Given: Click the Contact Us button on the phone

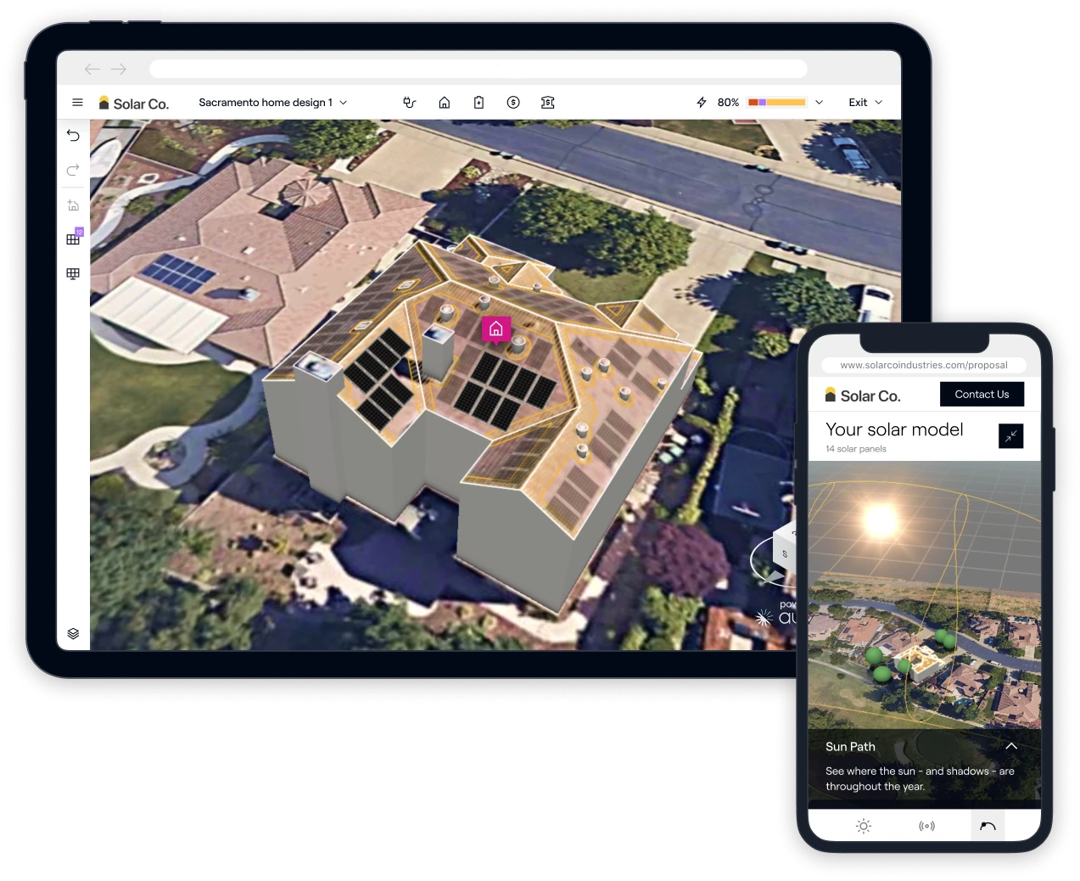Looking at the screenshot, I should 982,394.
